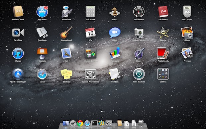Click Google Chrome in the Dock

click(x=80, y=123)
